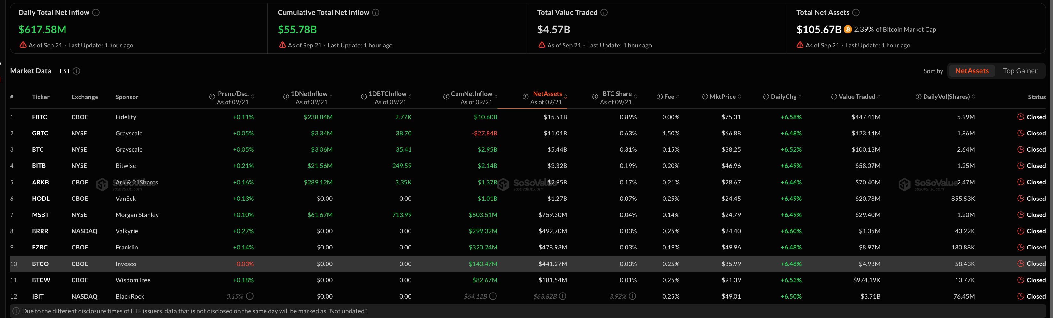Click the $617.58M daily inflow value
The image size is (1053, 318).
point(42,29)
